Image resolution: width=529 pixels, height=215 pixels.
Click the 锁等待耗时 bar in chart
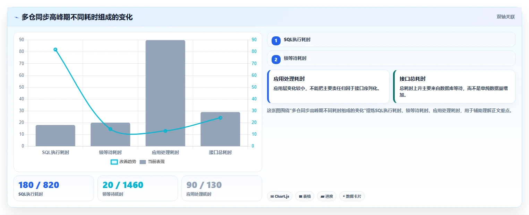pyautogui.click(x=110, y=134)
